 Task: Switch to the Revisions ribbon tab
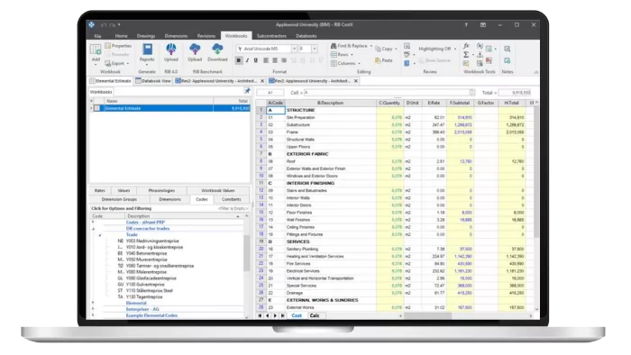click(206, 36)
